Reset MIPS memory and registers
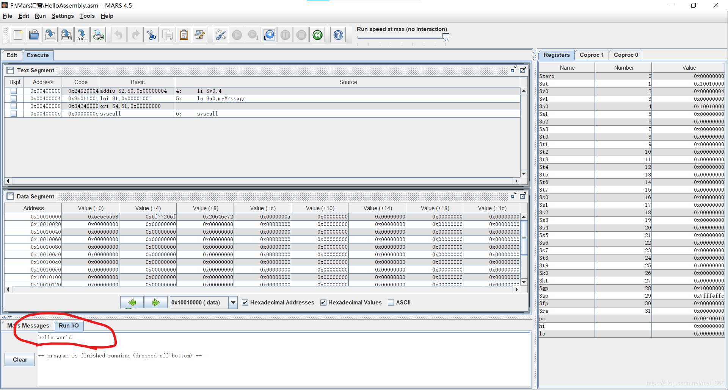The height and width of the screenshot is (390, 728). tap(317, 35)
